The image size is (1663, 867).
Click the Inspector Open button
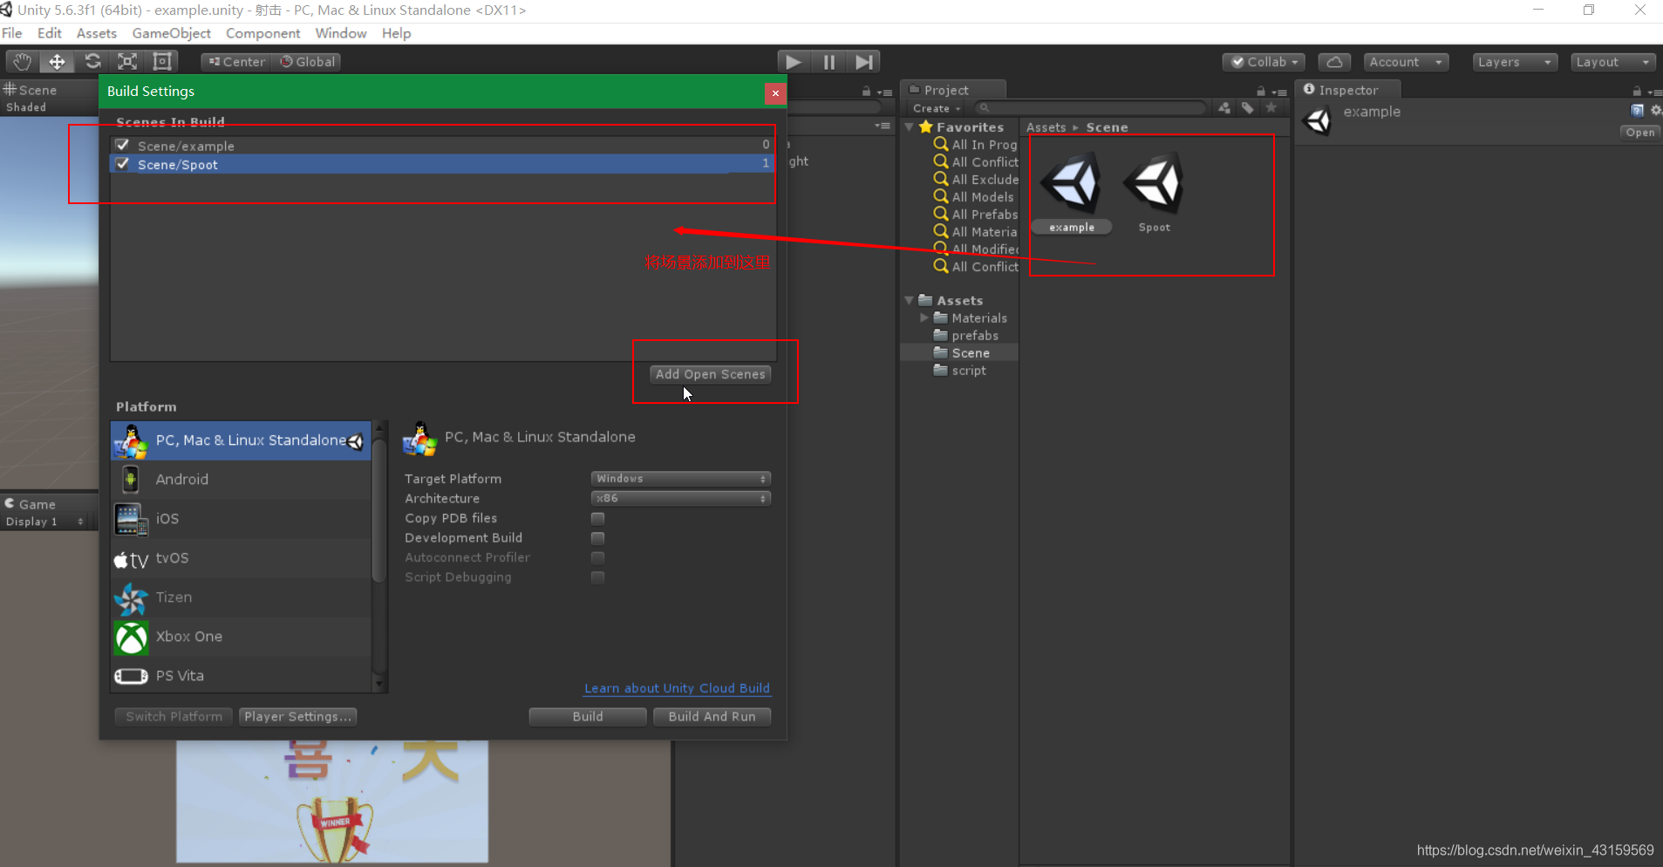[x=1639, y=133]
